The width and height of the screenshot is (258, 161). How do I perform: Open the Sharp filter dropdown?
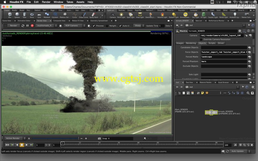pyautogui.click(x=139, y=26)
